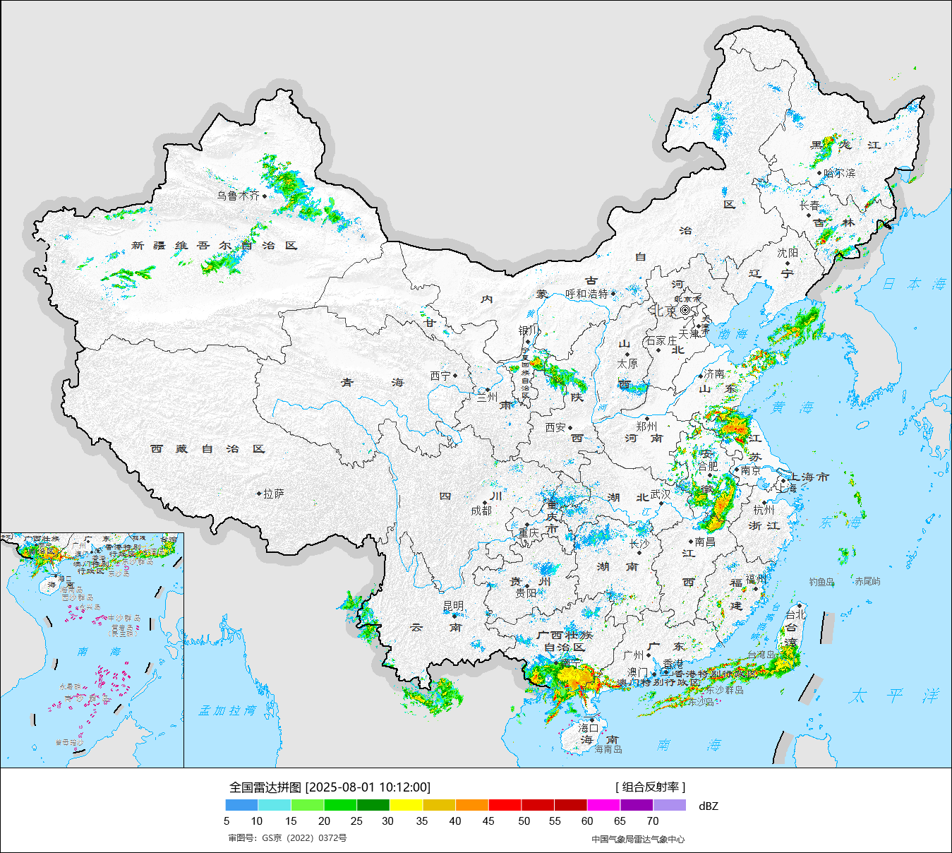This screenshot has width=952, height=853.
Task: Click the Beijing capital star marker
Action: [685, 310]
